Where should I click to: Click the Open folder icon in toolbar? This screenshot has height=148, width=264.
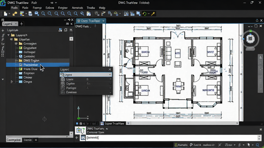click(15, 14)
